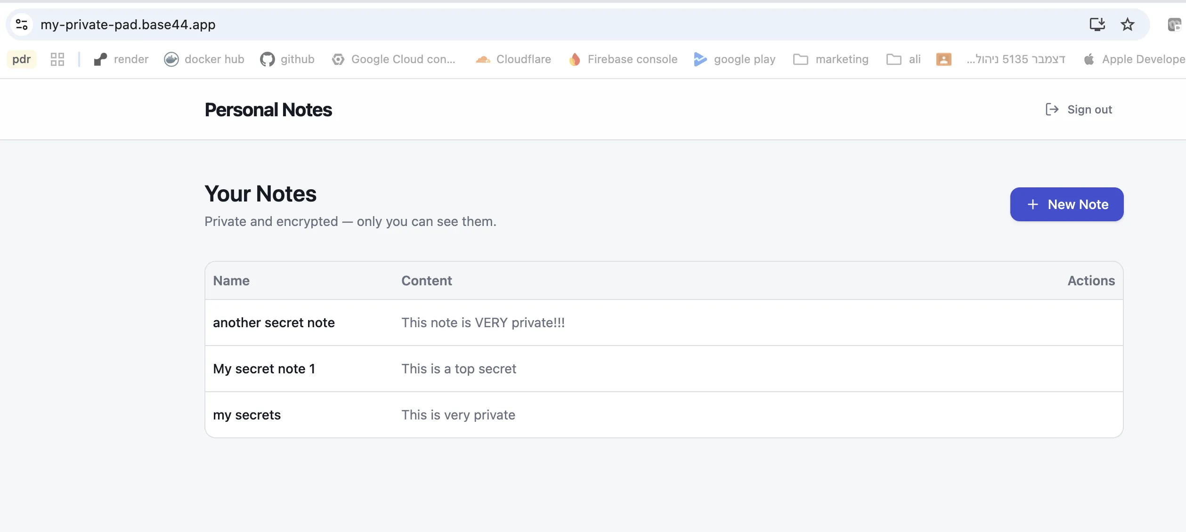1186x532 pixels.
Task: Click content 'This is very private'
Action: click(458, 415)
